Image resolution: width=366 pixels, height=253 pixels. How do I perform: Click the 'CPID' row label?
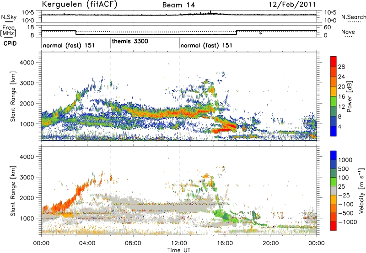[x=10, y=43]
